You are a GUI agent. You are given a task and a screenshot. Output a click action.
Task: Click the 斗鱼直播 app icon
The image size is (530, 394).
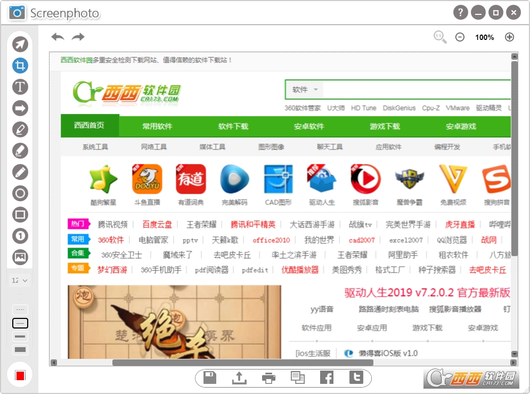147,179
